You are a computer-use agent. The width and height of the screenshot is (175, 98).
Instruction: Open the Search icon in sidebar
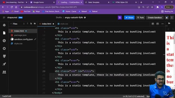point(4,41)
